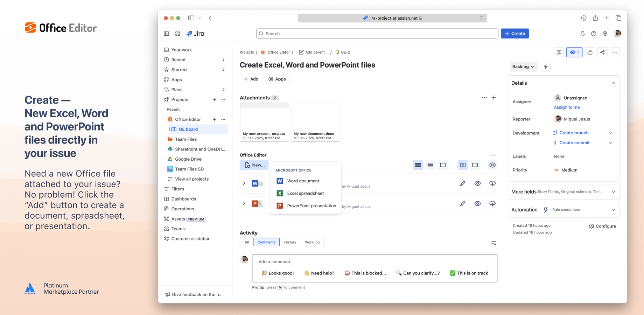644x315 pixels.
Task: Add attachment with plus icon
Action: tap(494, 98)
